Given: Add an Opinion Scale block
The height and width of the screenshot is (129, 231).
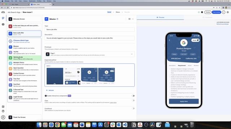Looking at the screenshot, I should point(25,58).
